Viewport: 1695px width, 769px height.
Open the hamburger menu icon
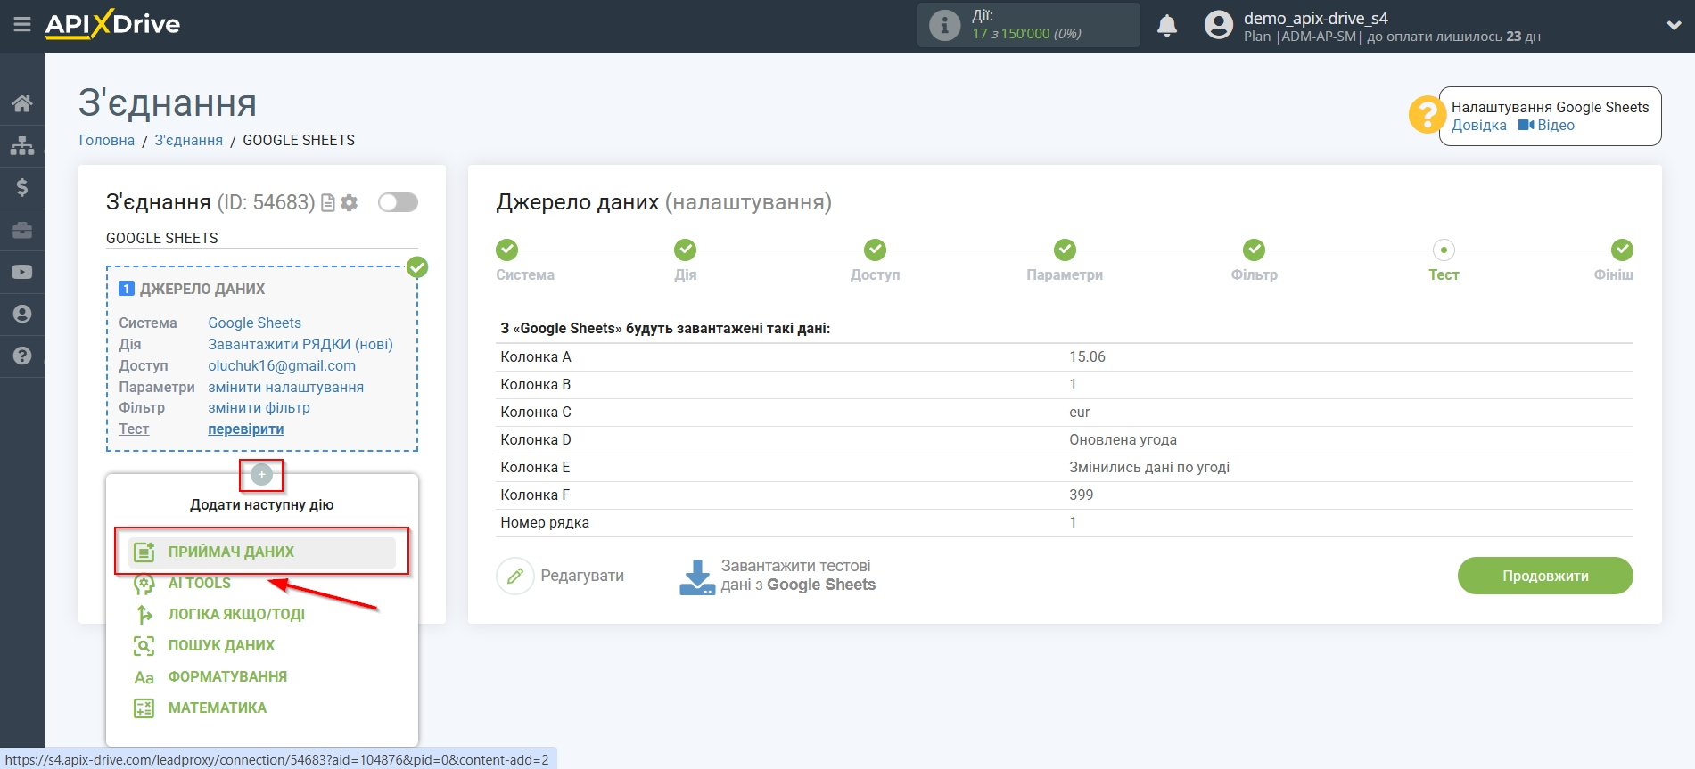click(x=22, y=25)
